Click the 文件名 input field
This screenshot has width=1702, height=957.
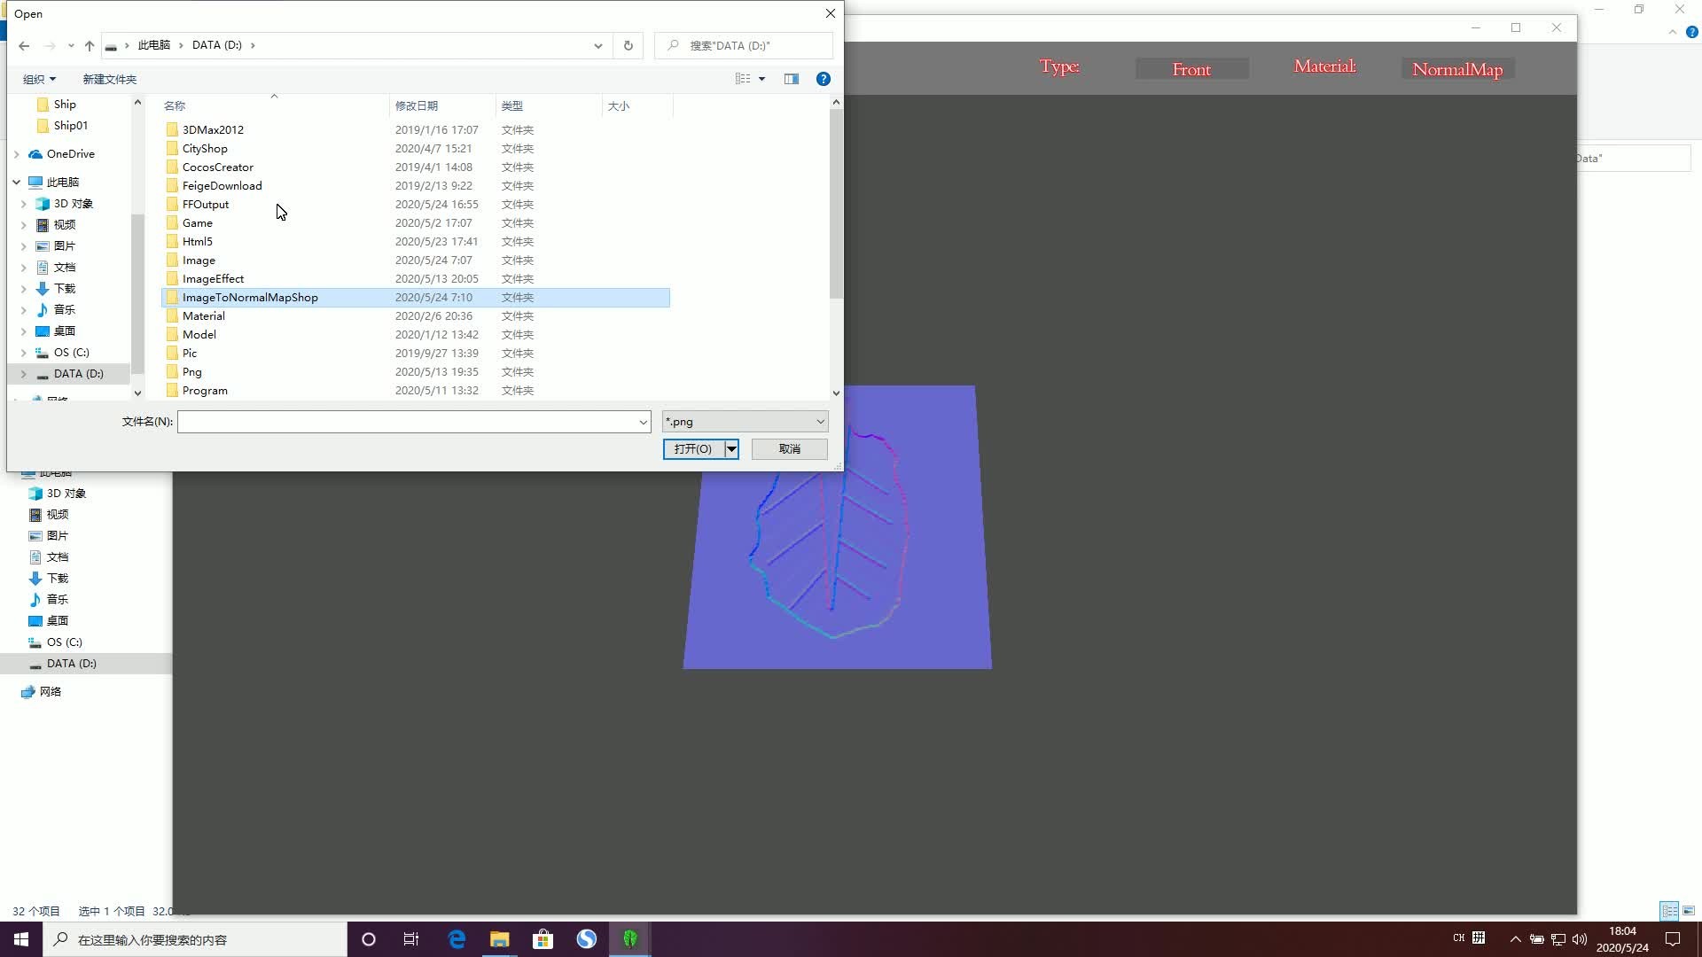coord(407,422)
